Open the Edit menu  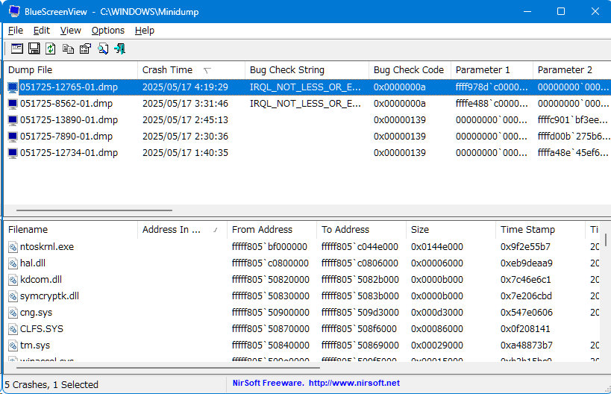click(41, 31)
